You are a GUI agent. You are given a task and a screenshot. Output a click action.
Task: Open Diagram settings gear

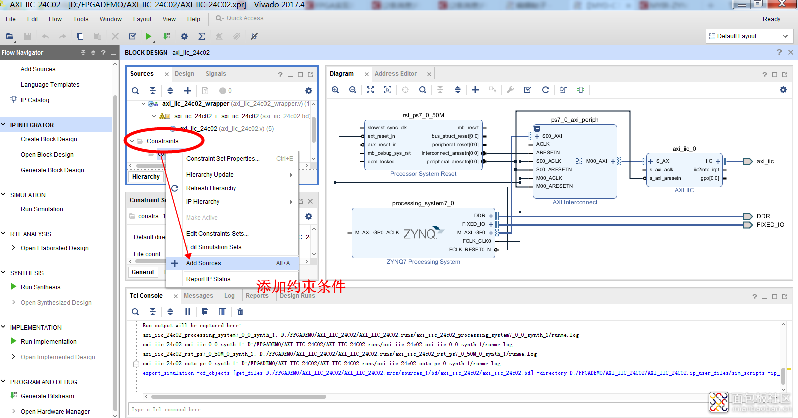(783, 90)
